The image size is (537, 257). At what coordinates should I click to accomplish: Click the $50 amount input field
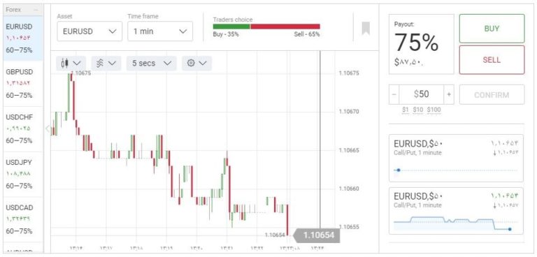coord(421,94)
